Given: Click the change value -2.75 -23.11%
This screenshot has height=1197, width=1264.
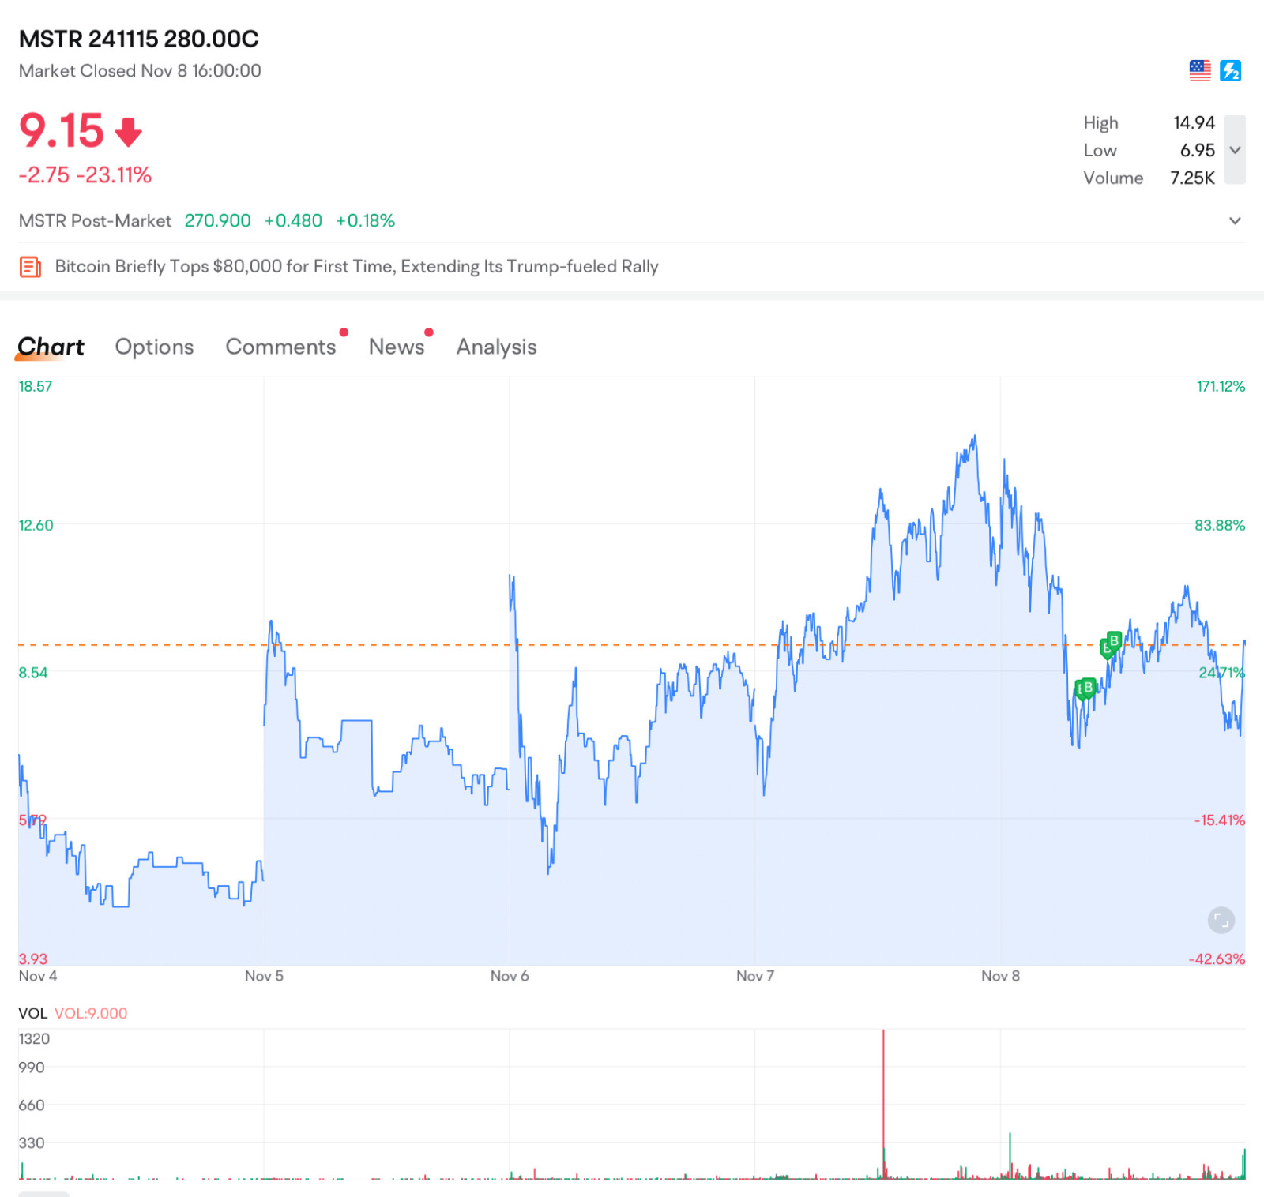Looking at the screenshot, I should coord(85,175).
